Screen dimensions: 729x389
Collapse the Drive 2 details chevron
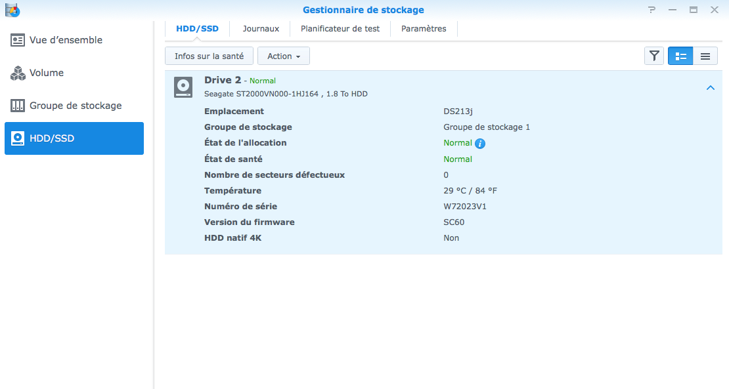pos(711,88)
